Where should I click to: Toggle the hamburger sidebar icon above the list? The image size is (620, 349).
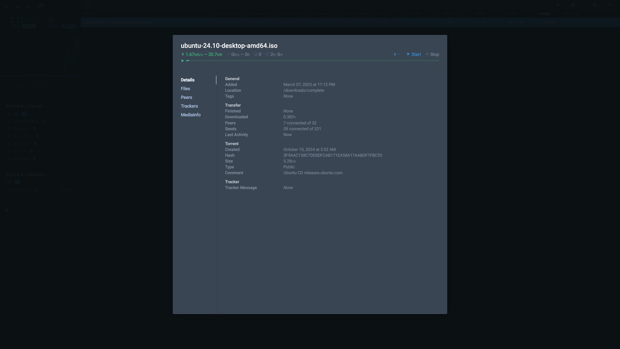pos(88,5)
